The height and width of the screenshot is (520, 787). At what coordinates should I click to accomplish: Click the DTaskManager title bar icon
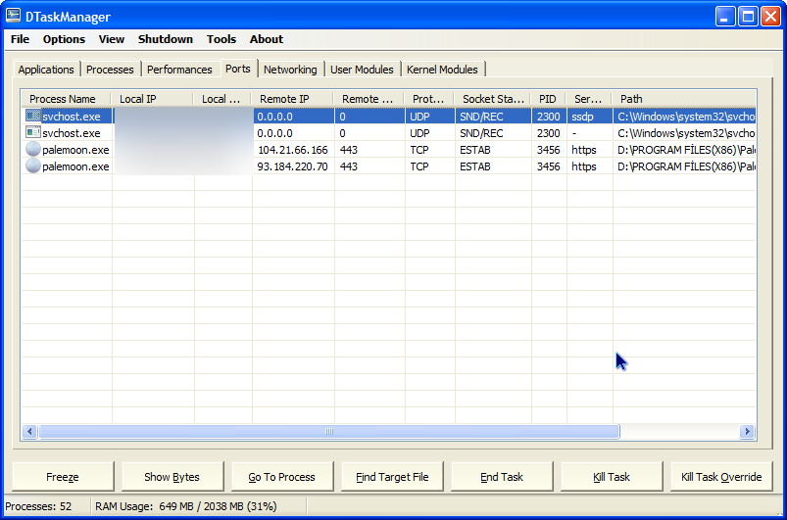coord(13,16)
